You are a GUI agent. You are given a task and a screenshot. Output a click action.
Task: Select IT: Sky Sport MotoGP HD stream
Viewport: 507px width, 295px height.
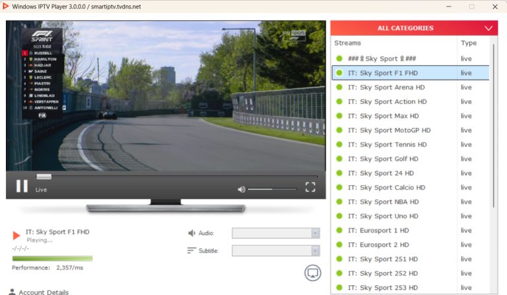coord(411,130)
